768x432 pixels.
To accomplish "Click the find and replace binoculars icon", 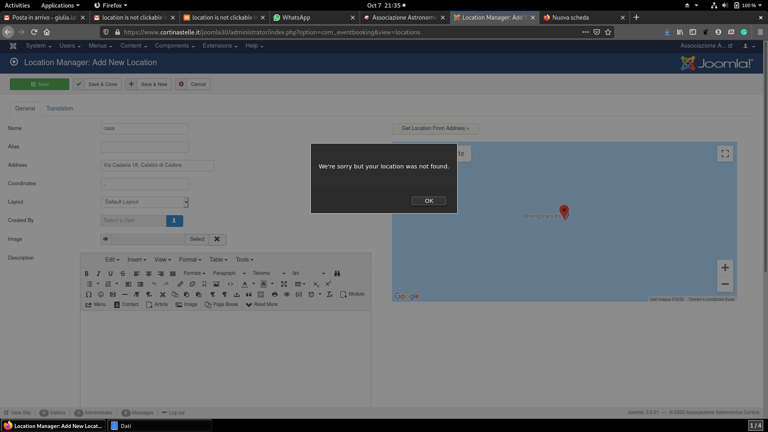I will point(337,274).
